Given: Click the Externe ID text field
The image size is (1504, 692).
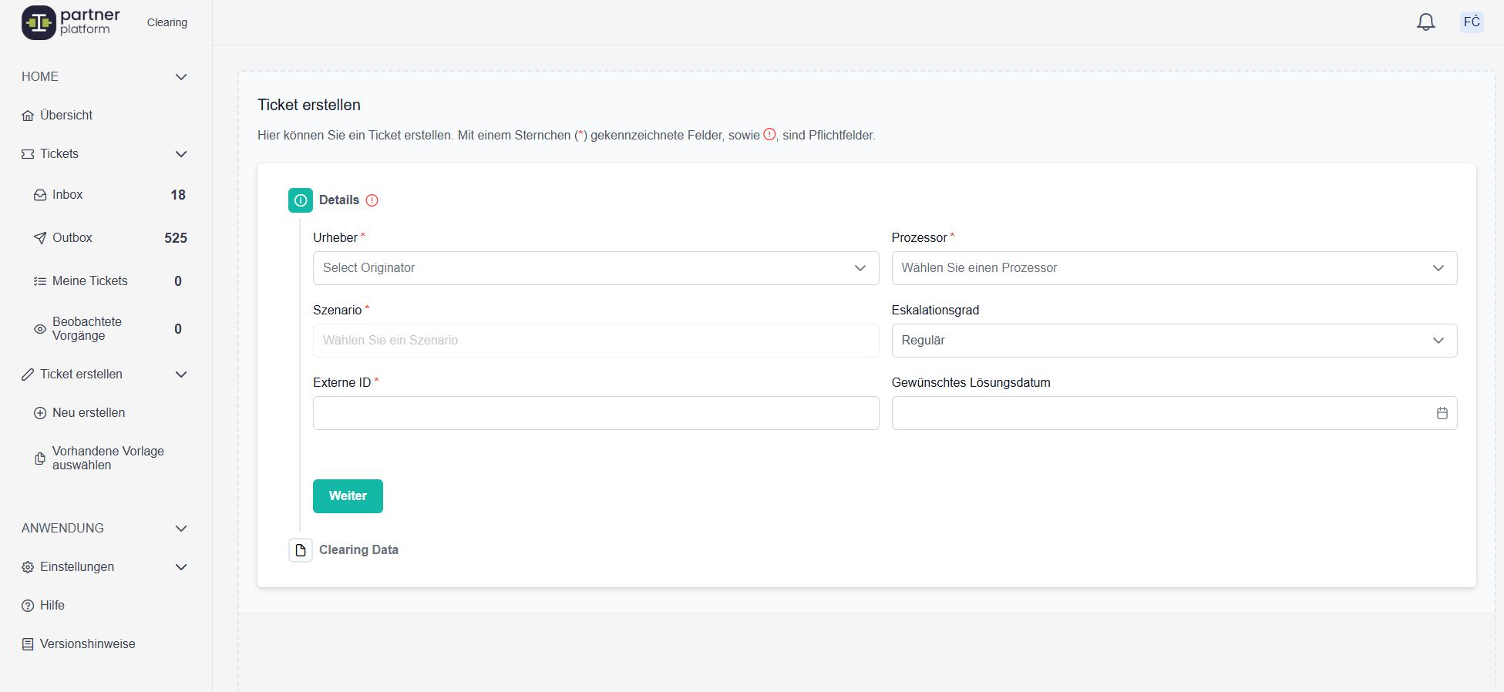Looking at the screenshot, I should point(595,413).
